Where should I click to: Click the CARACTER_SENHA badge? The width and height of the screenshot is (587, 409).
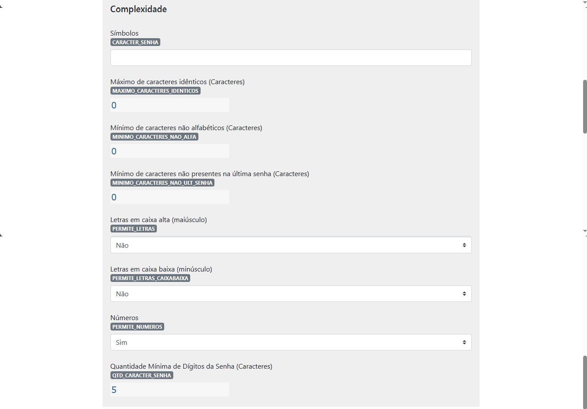pos(135,42)
